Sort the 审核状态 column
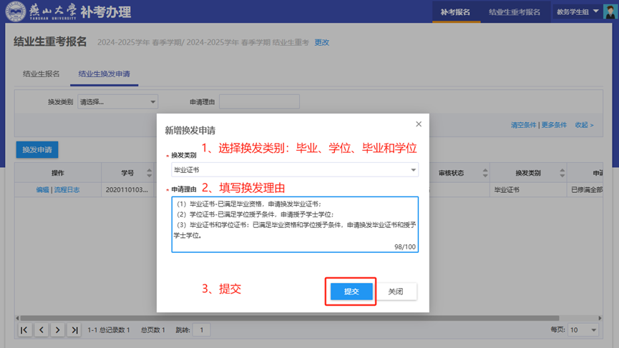This screenshot has height=348, width=619. 484,173
